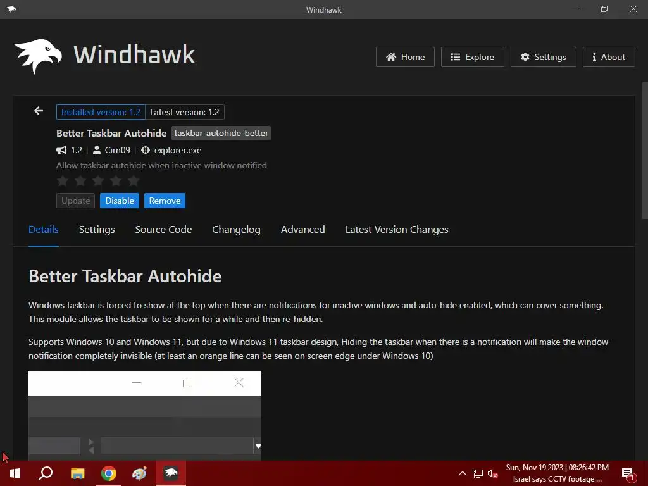Click the Installed version 1.2 badge
The height and width of the screenshot is (486, 648).
point(101,112)
